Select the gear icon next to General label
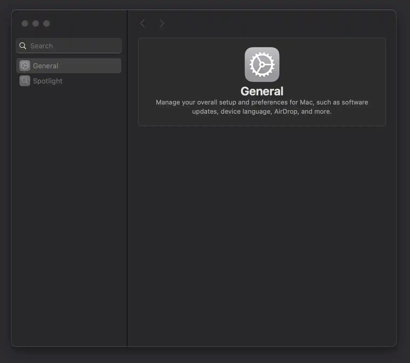Image resolution: width=410 pixels, height=363 pixels. click(x=25, y=66)
